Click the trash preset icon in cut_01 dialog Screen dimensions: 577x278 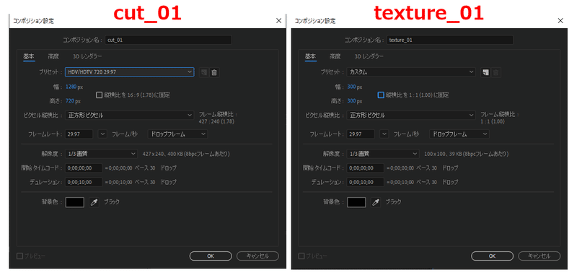click(x=214, y=72)
